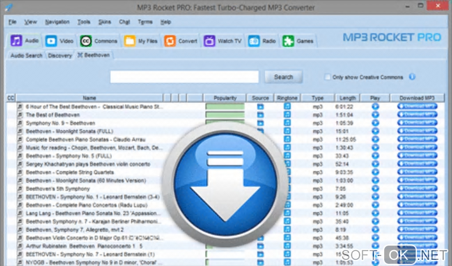Open the Audio section
This screenshot has height=266, width=452.
[24, 41]
